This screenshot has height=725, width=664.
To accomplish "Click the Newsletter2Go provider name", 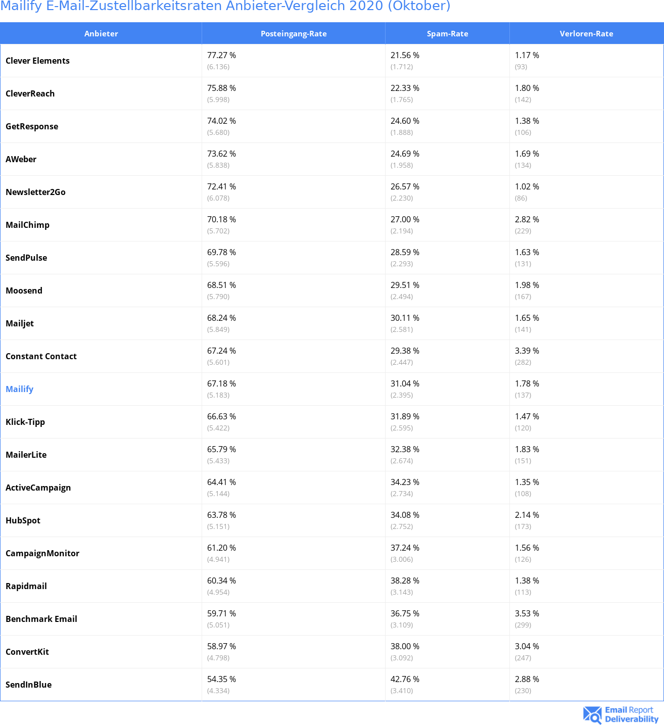I will 35,192.
